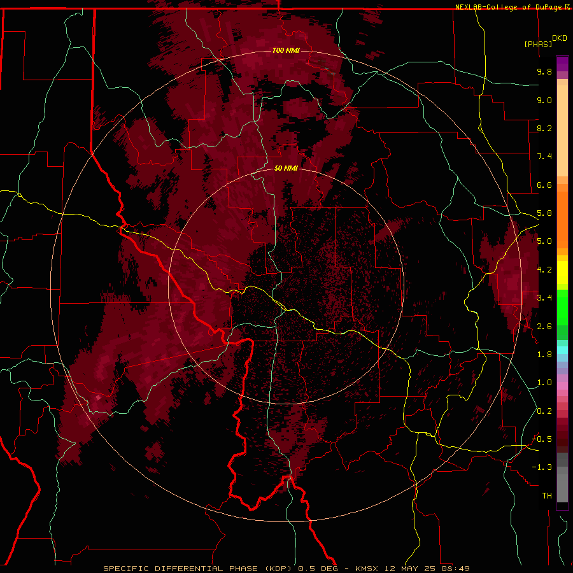
Task: Click the DKD label above the color scale
Action: tap(560, 38)
